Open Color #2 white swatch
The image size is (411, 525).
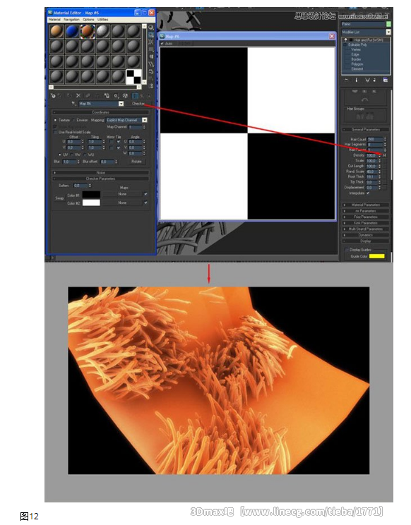click(91, 203)
